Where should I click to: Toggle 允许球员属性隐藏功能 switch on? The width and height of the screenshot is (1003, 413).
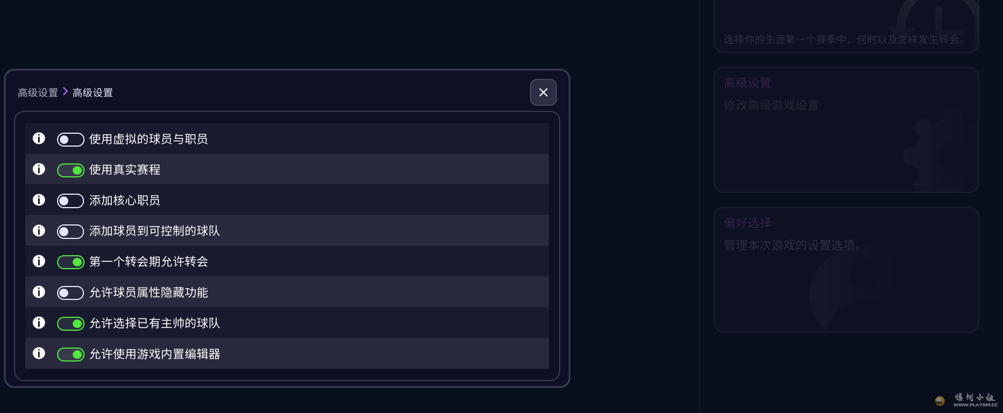click(x=71, y=293)
